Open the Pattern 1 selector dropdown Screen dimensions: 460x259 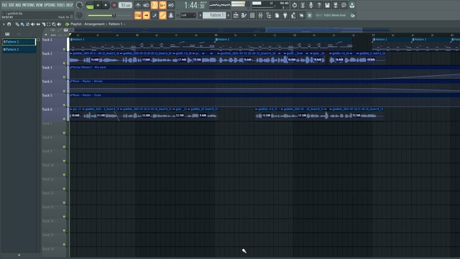point(215,15)
